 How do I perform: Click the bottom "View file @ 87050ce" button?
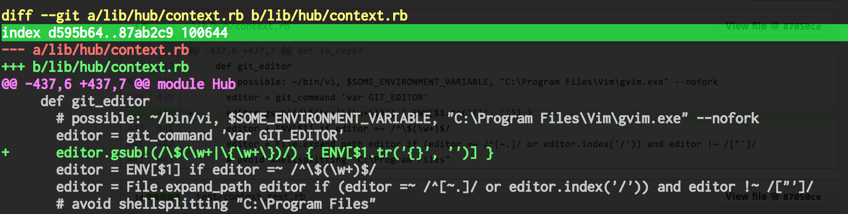(x=773, y=196)
